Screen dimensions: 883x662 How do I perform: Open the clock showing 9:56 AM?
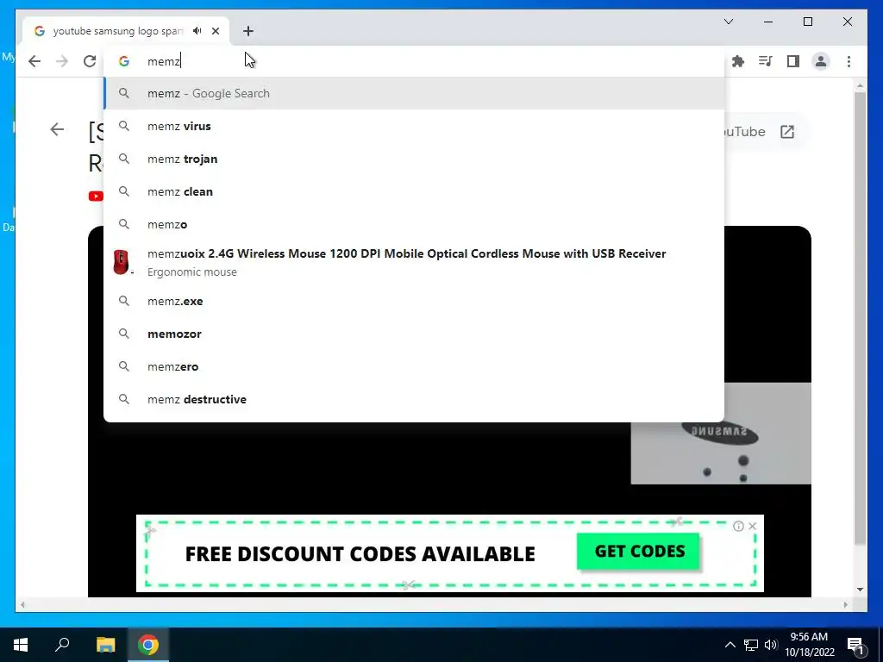[x=810, y=645]
